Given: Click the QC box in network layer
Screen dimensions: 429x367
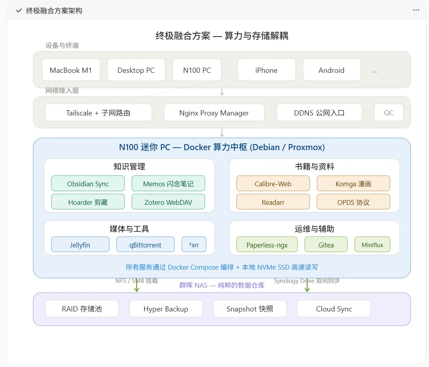Looking at the screenshot, I should coord(389,112).
